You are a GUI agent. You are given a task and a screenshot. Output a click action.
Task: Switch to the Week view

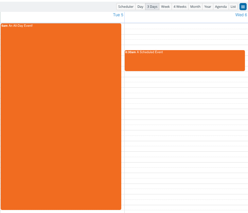[x=165, y=7]
